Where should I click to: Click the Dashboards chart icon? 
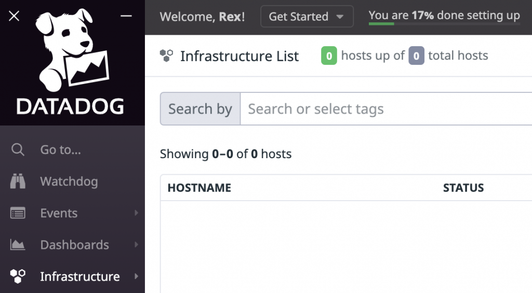tap(18, 245)
